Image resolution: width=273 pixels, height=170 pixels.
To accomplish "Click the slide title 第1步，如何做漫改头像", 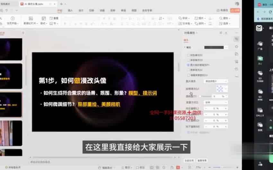I will (73, 81).
